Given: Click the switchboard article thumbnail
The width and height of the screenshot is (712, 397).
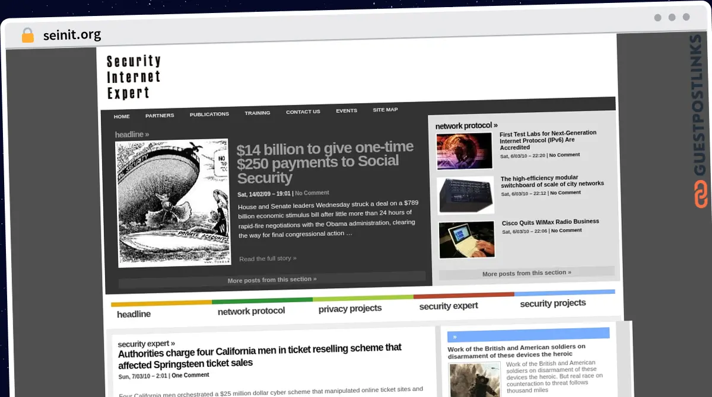Looking at the screenshot, I should 466,195.
